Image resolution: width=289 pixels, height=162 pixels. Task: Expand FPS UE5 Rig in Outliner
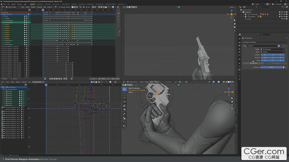coord(243,14)
